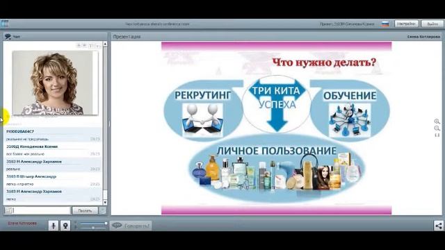
Task: Click the last small icon above the video
Action: (x=97, y=46)
